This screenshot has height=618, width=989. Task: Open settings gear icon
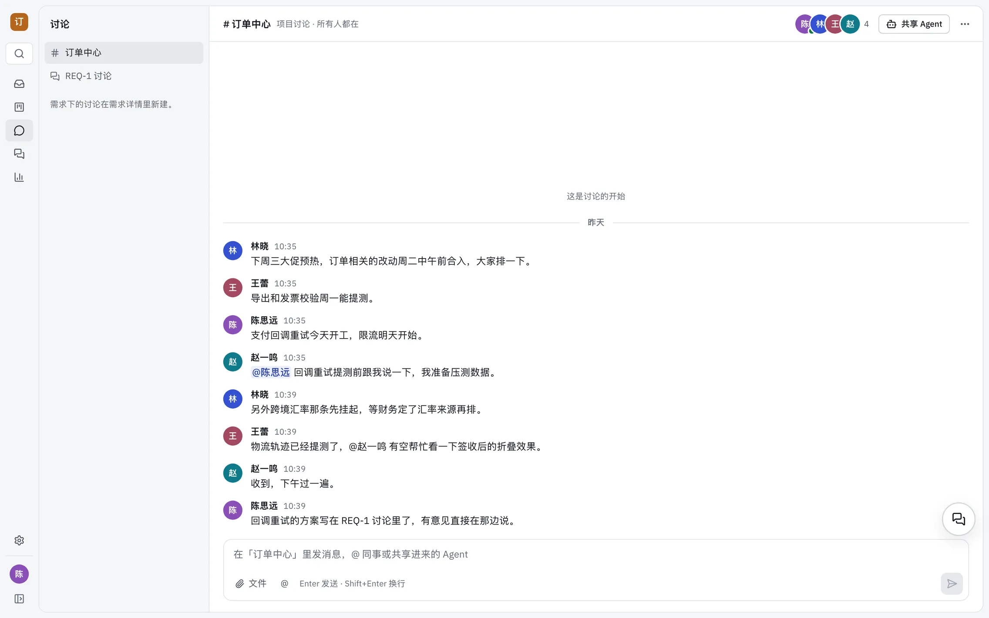[x=19, y=540]
